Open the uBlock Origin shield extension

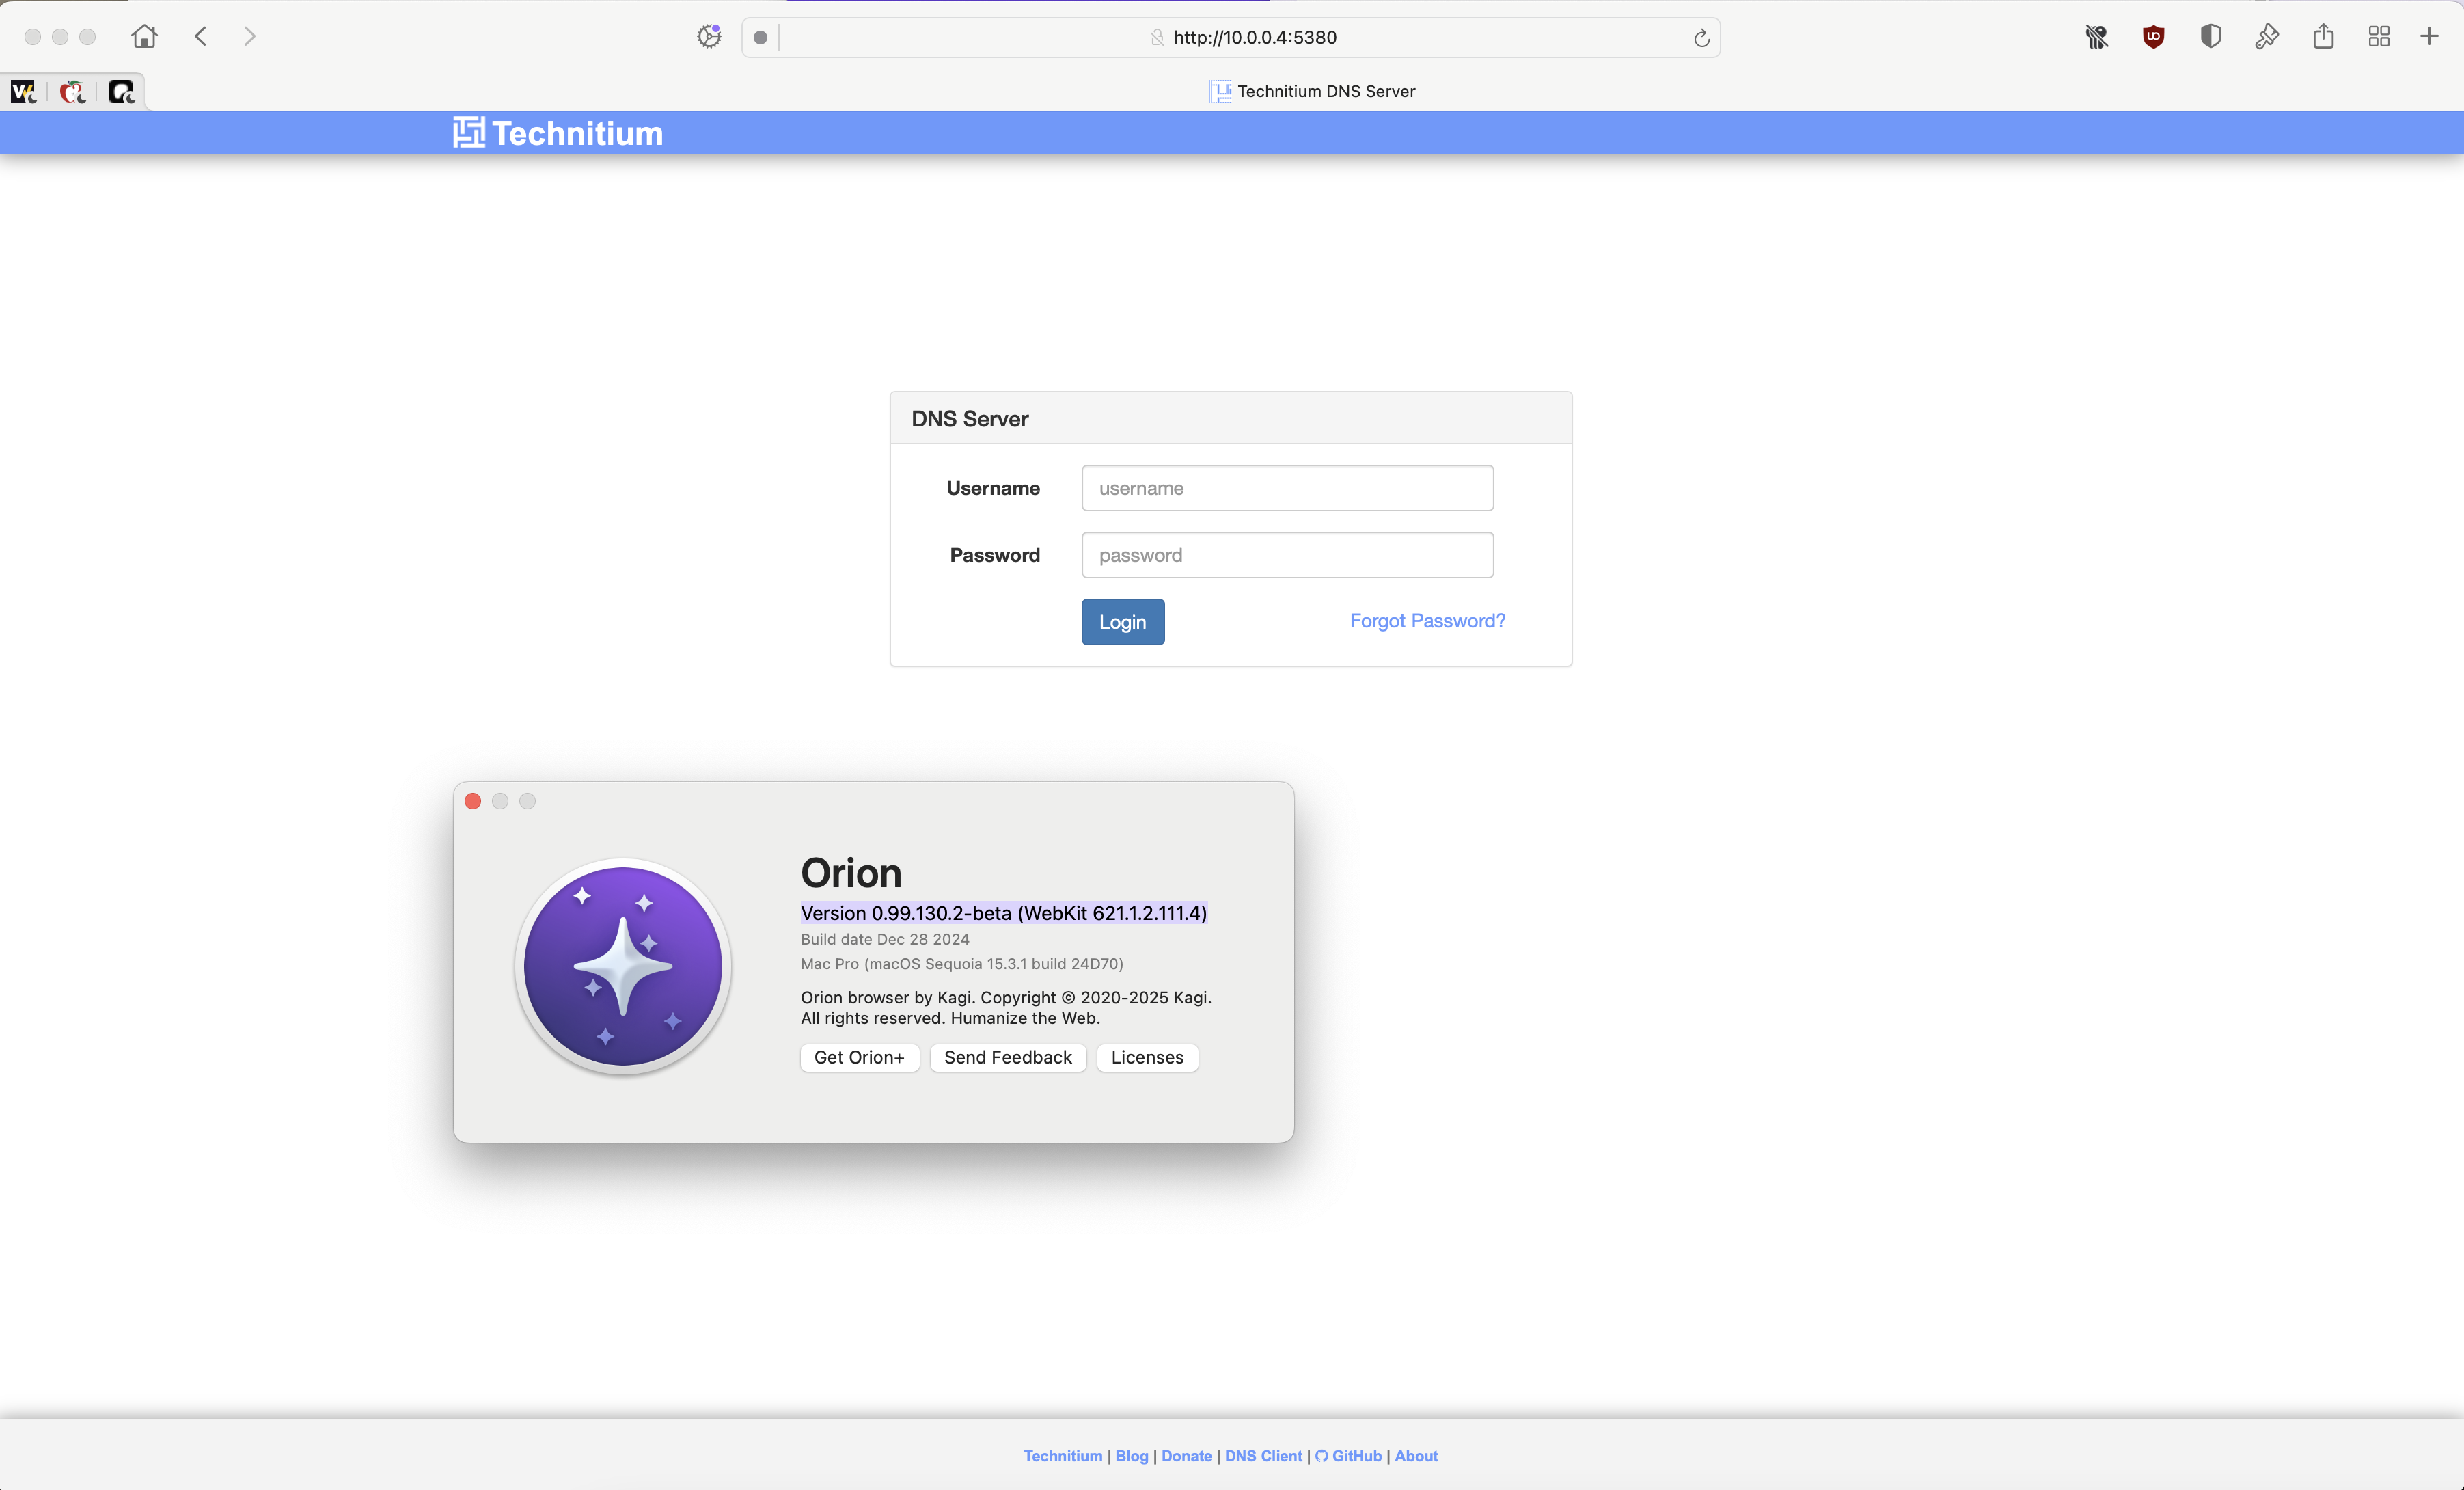[x=2154, y=37]
